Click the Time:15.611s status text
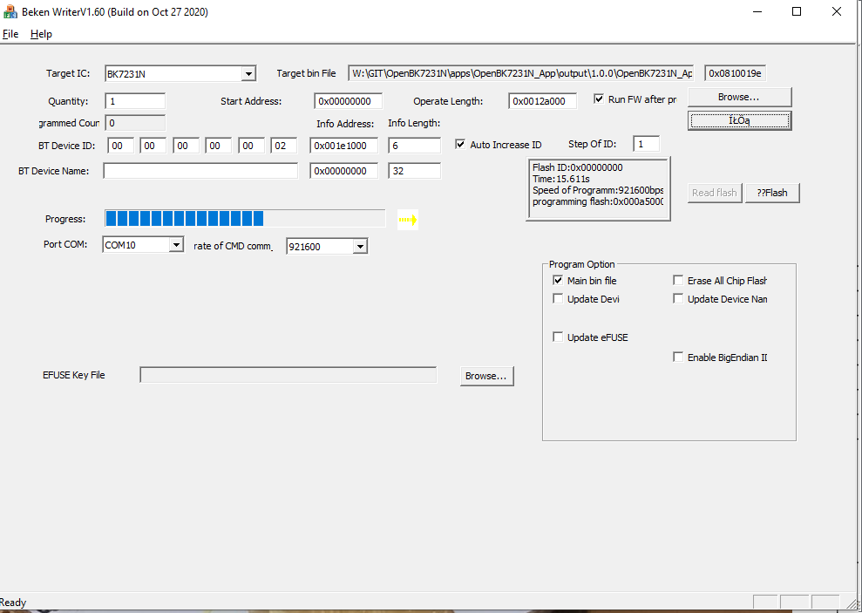 (x=560, y=180)
